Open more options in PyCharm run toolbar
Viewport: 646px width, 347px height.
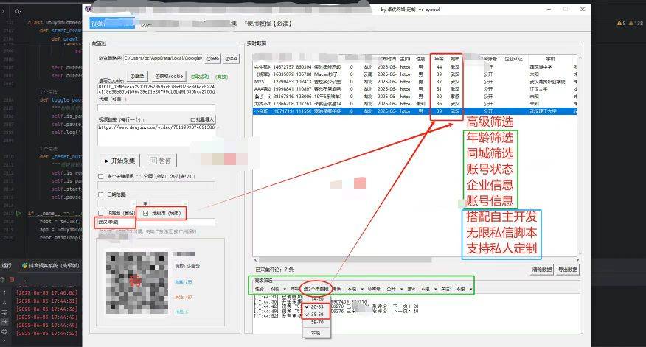tap(24, 279)
